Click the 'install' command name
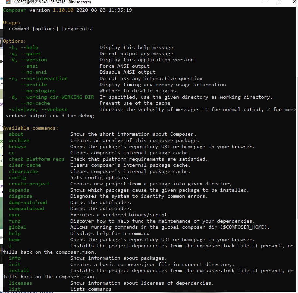 tap(19, 271)
